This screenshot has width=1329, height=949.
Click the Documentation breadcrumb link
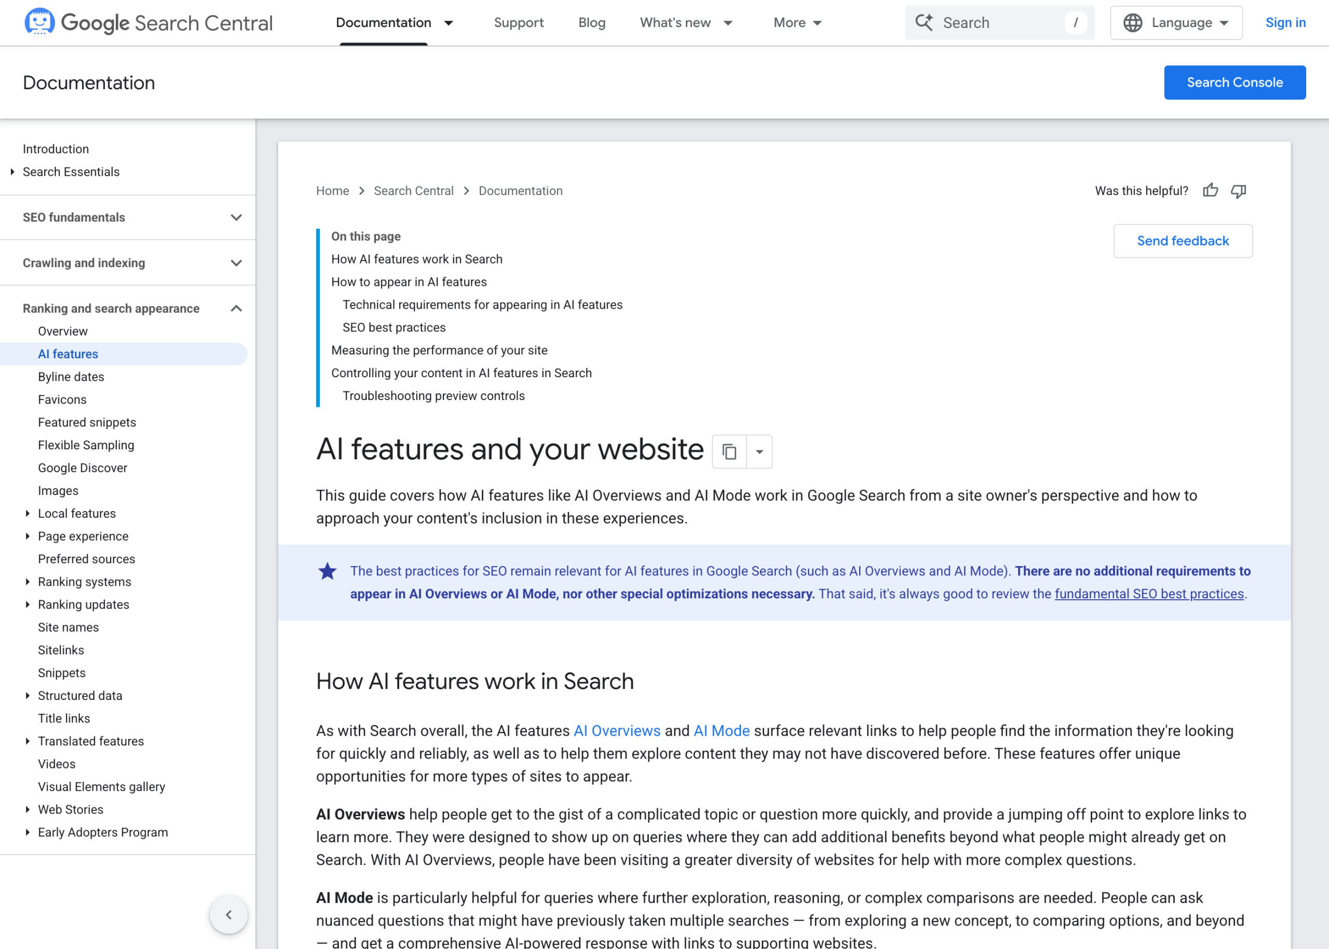[x=520, y=191]
